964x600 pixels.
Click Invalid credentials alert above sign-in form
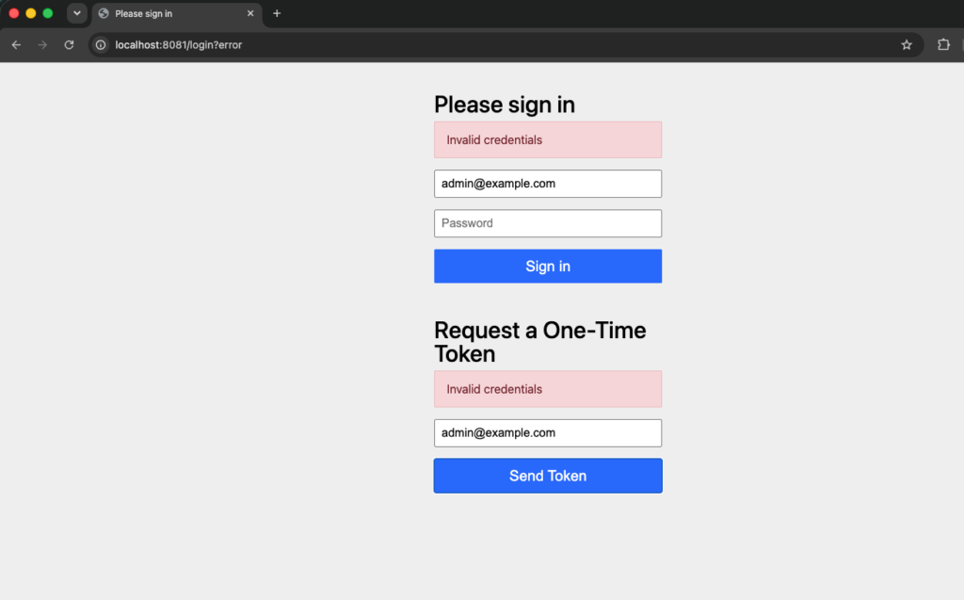(548, 139)
